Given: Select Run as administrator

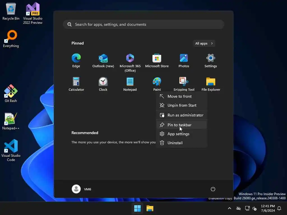Looking at the screenshot, I should tap(181, 115).
